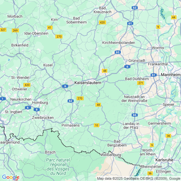
Task: Select the Pirmasens town label
Action: (70, 125)
